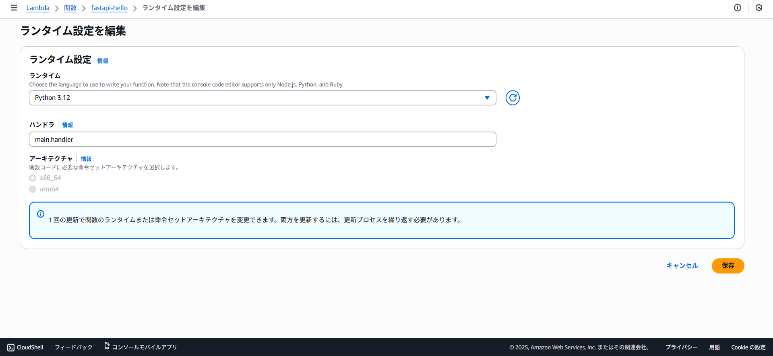
Task: Click the info panel icon in top bar
Action: 738,8
